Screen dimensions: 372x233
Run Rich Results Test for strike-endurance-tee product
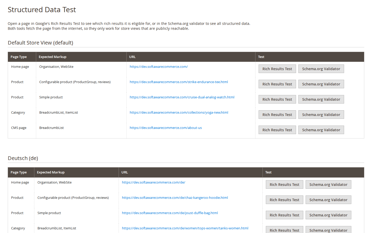point(277,84)
